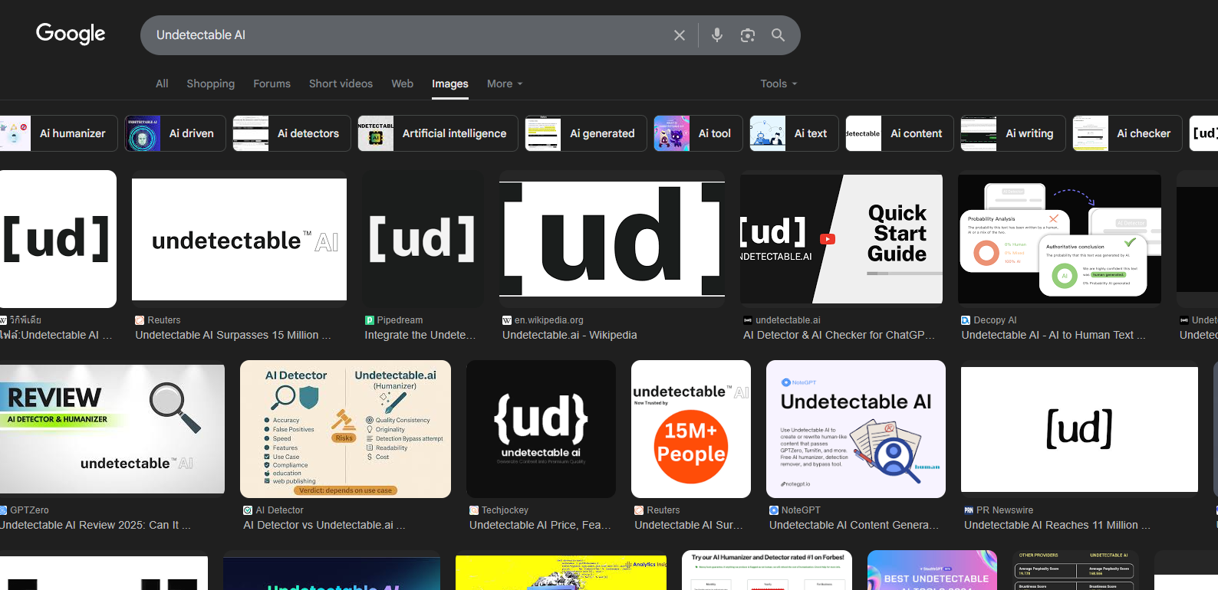
Task: Switch to the Shopping tab
Action: click(x=211, y=84)
